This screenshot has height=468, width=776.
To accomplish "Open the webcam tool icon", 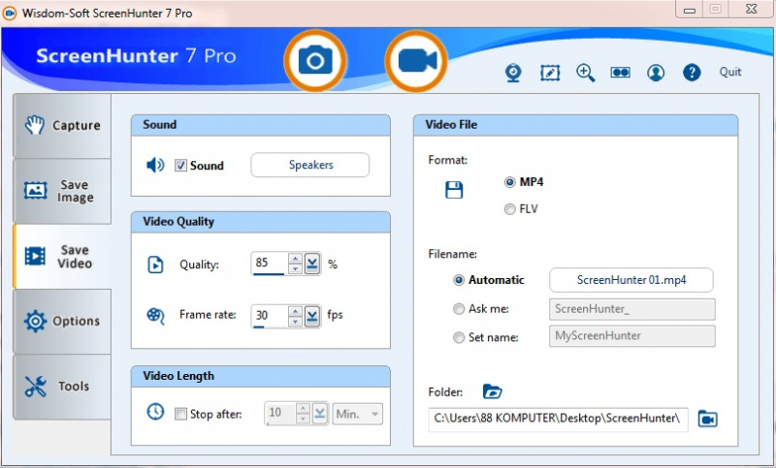I will (514, 73).
